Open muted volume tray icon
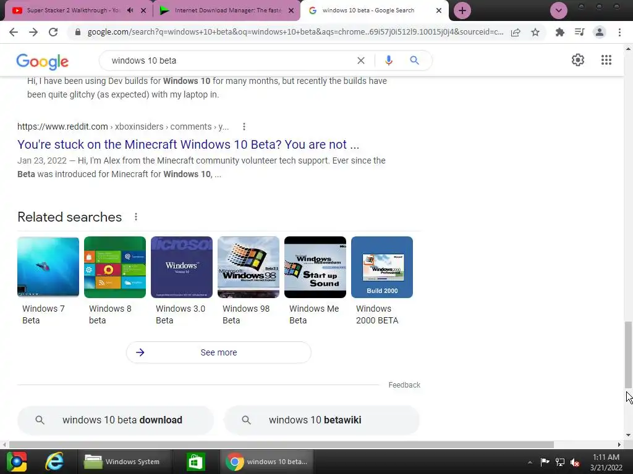The image size is (633, 474). point(575,462)
